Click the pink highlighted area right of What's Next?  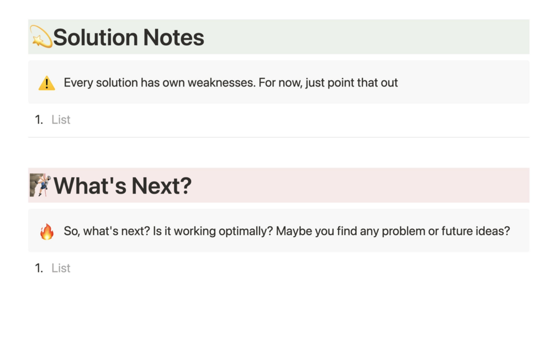point(360,185)
